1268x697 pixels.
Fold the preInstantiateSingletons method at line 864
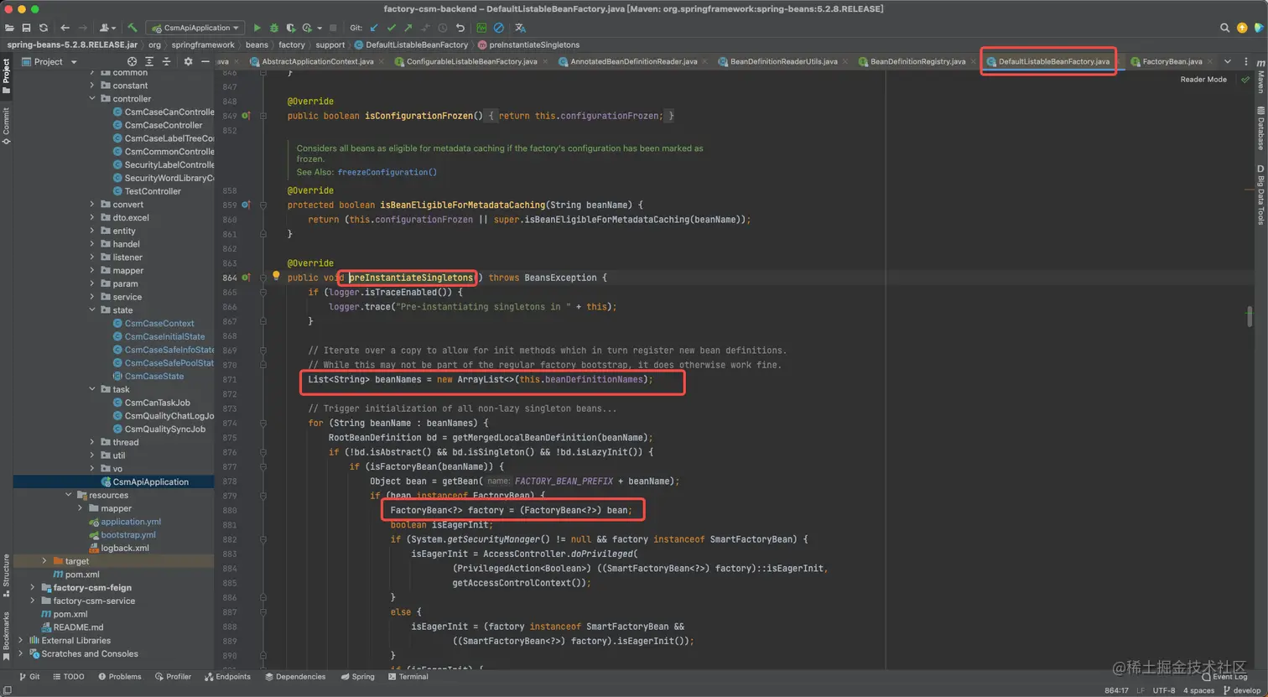(262, 278)
